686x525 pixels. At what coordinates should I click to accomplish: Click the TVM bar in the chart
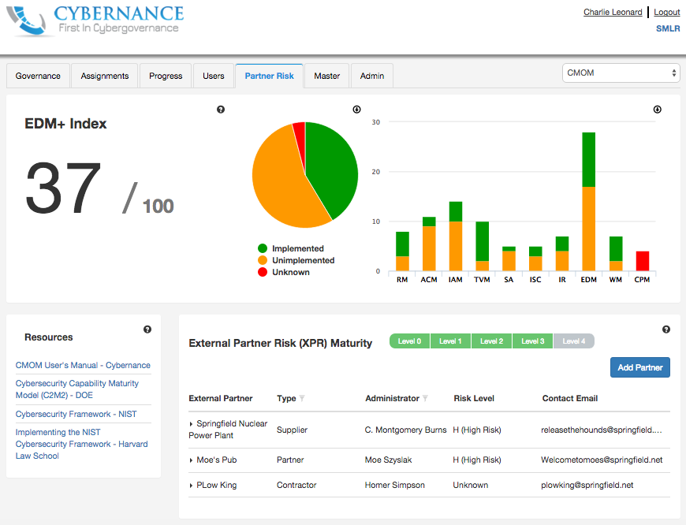click(482, 246)
